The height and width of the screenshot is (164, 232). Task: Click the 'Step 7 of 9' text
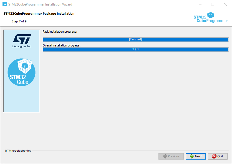pos(19,21)
